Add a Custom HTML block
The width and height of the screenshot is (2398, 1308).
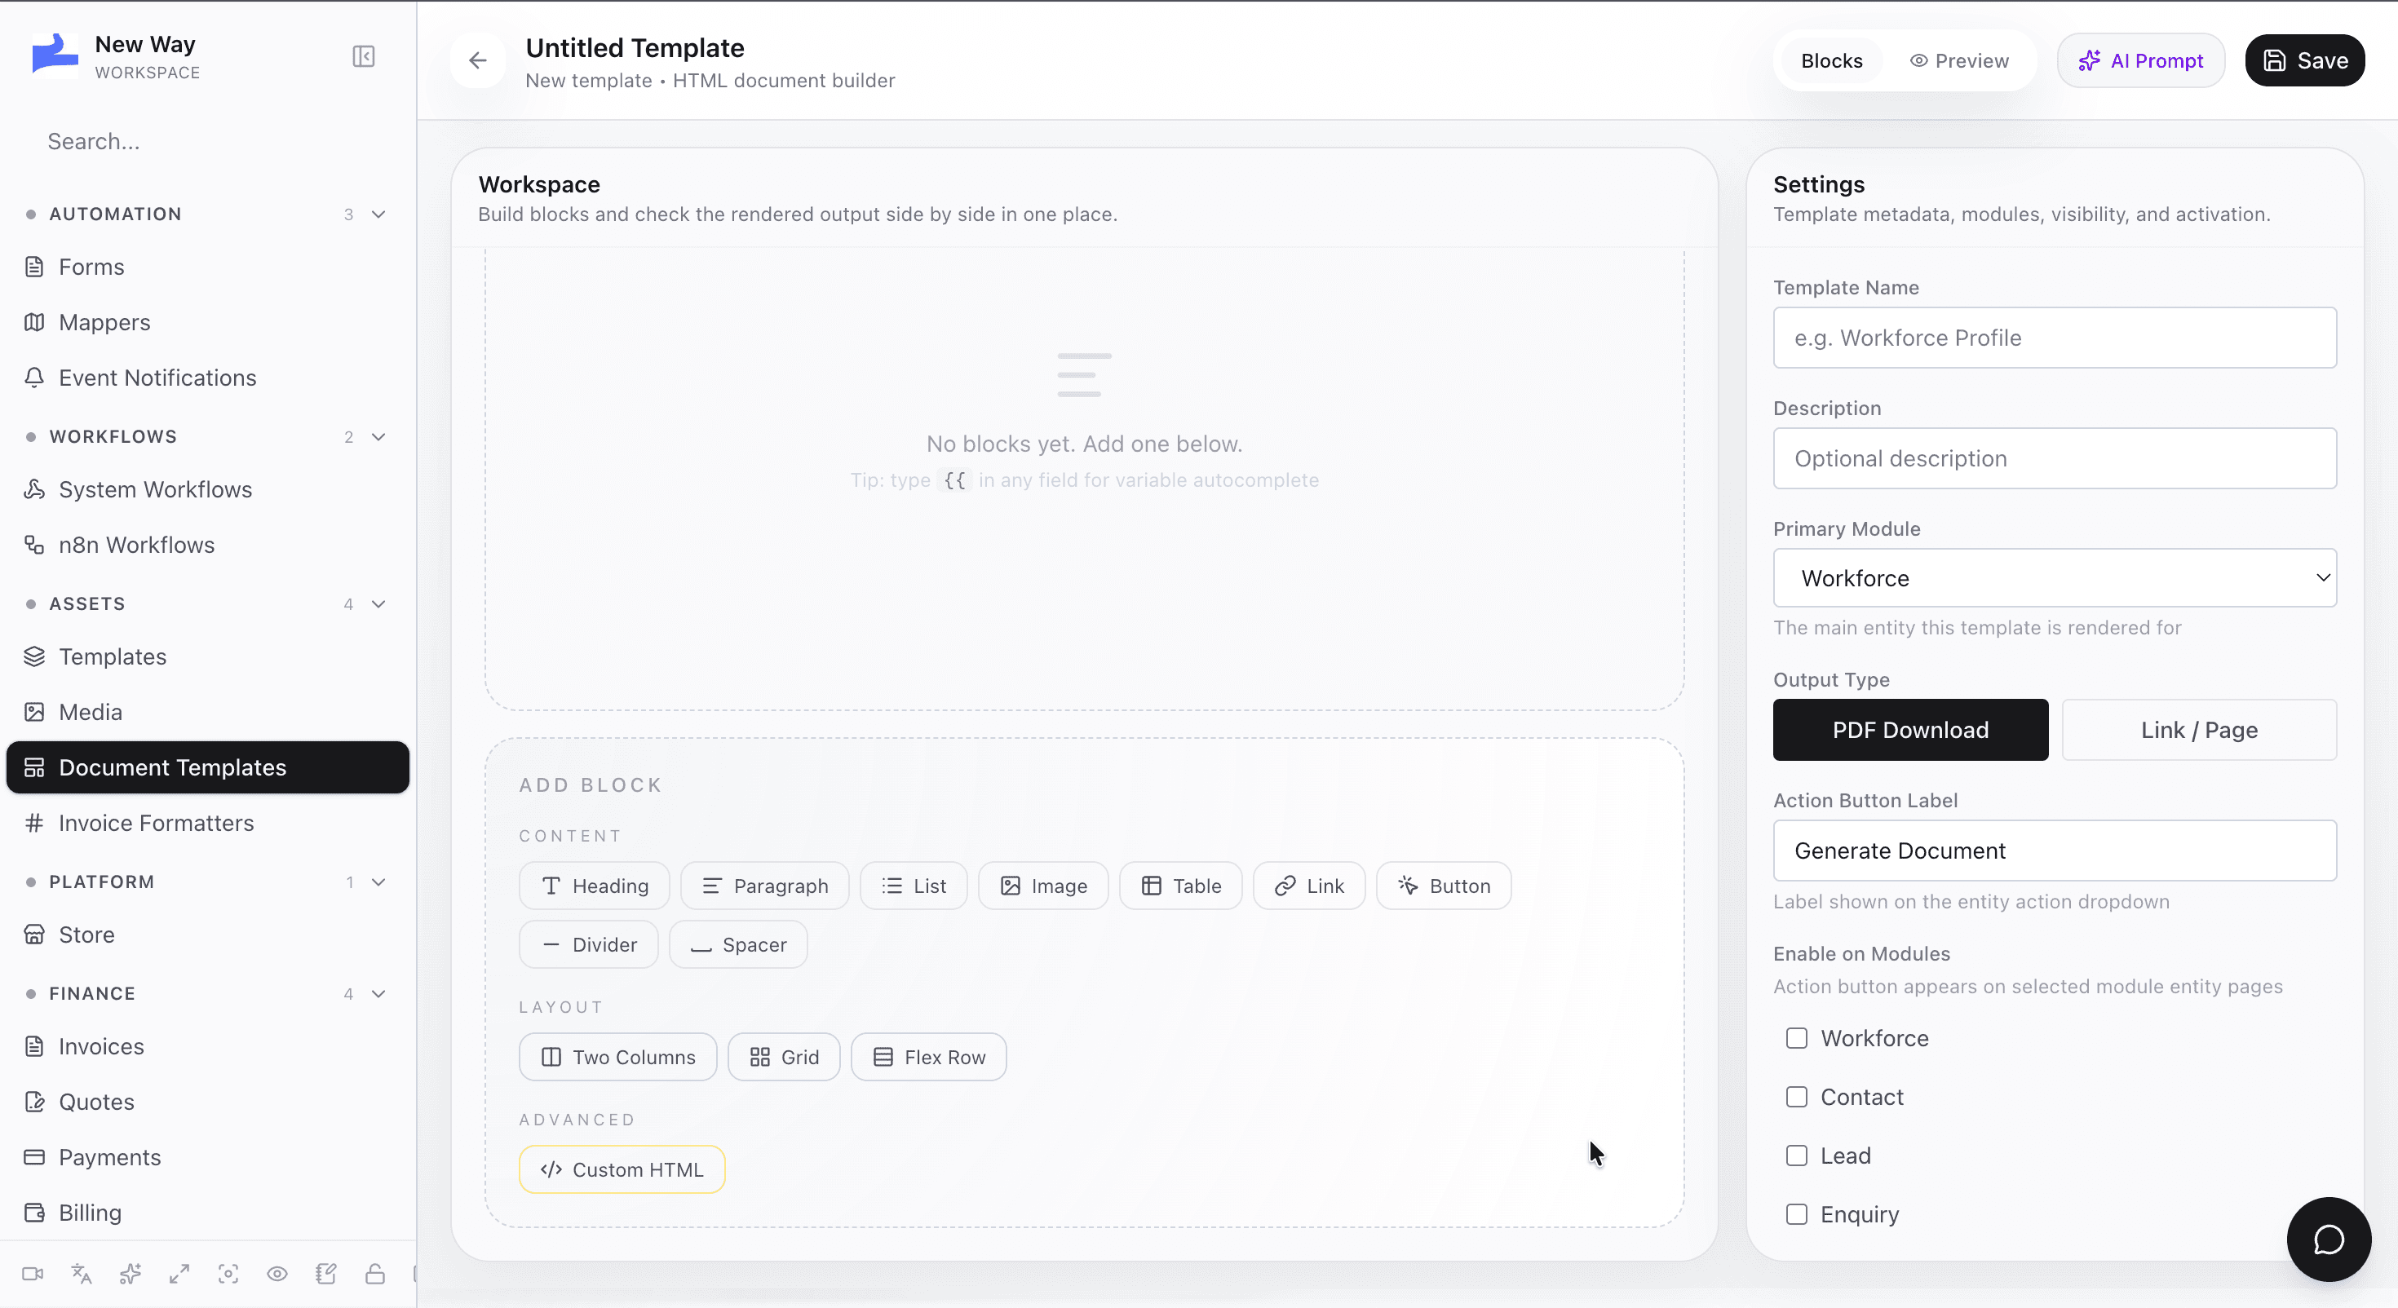622,1169
